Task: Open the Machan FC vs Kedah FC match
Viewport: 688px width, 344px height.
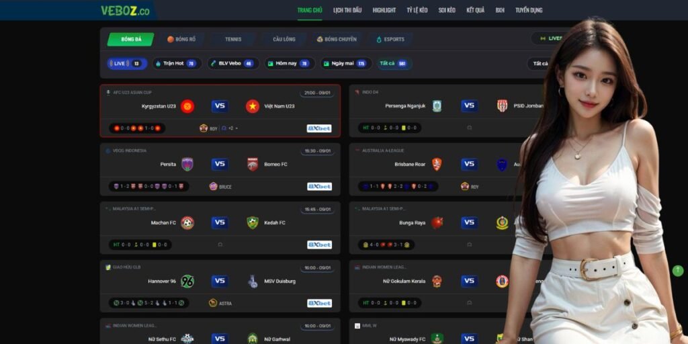Action: 220,228
